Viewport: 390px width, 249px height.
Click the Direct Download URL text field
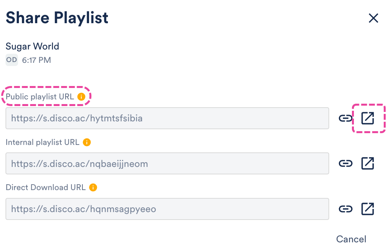167,209
